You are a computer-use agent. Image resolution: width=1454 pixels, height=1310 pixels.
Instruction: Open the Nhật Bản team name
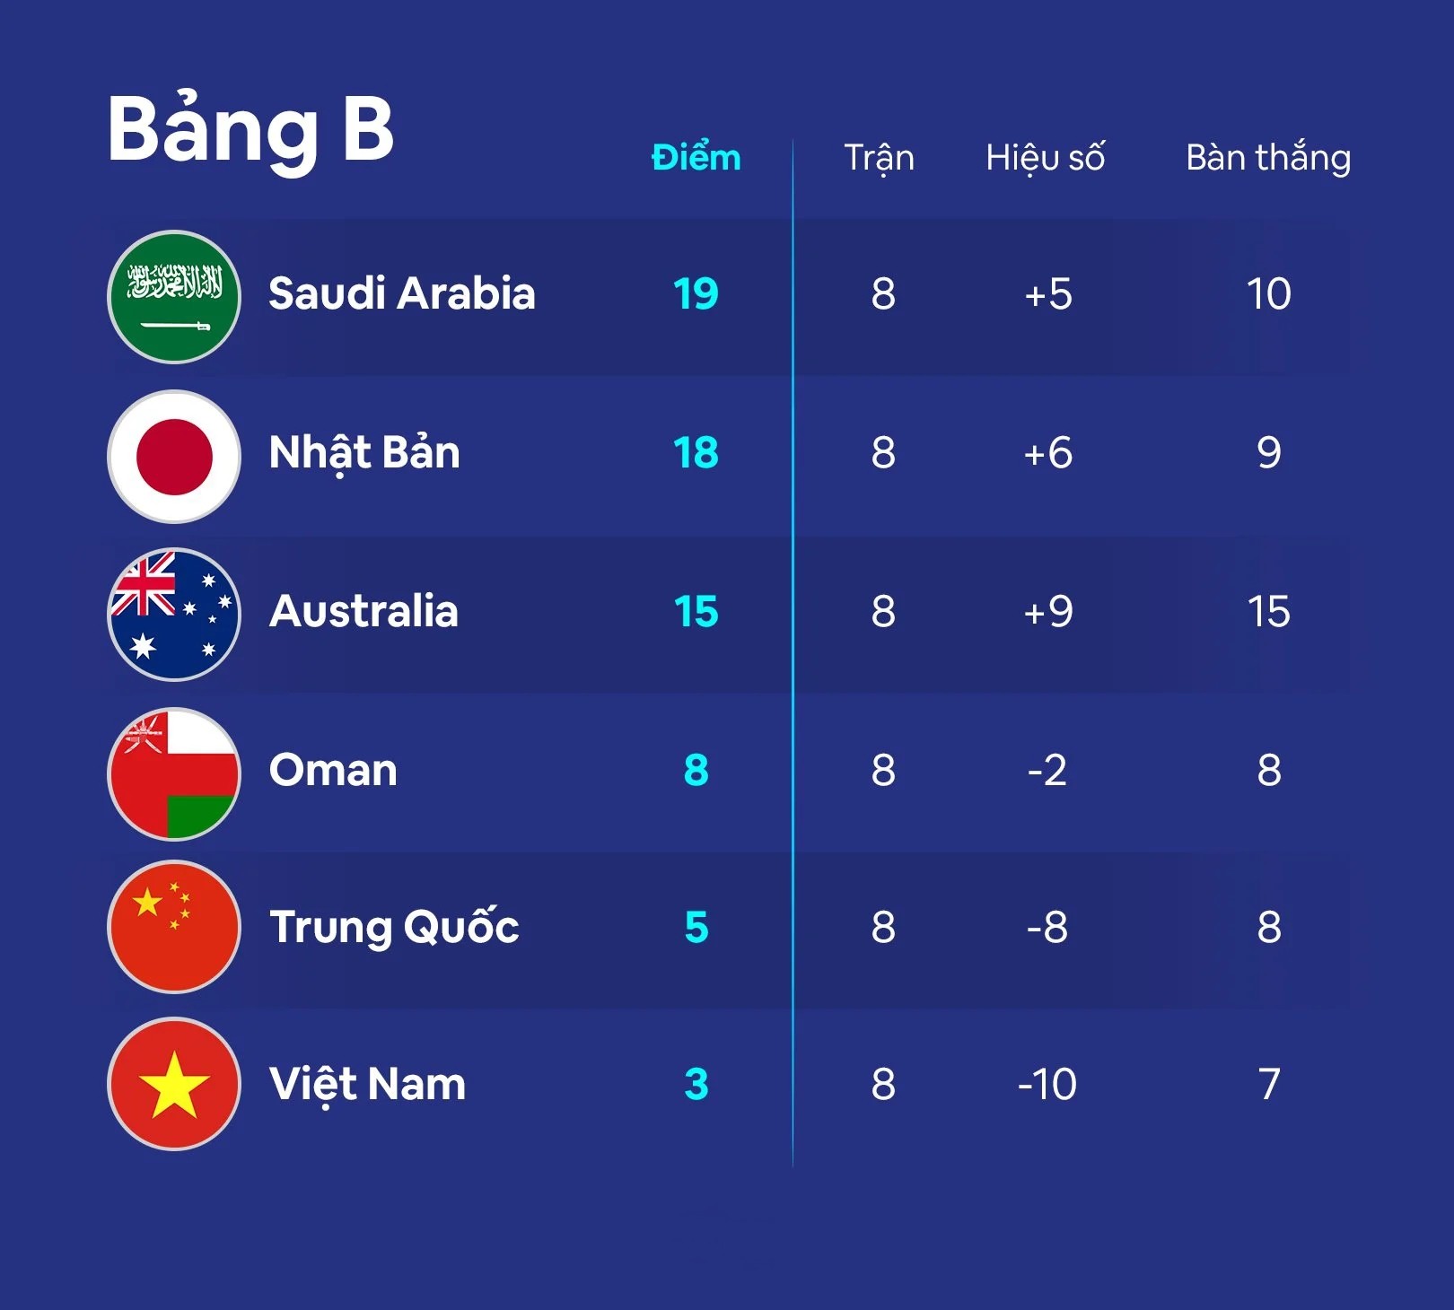coord(364,452)
